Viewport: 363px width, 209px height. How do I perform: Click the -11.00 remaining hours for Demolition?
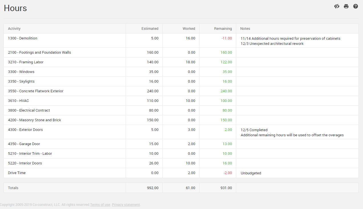pyautogui.click(x=227, y=38)
